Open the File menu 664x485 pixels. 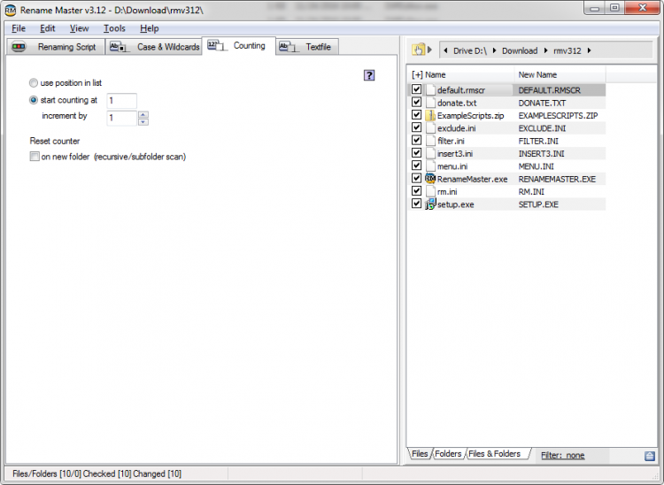point(19,28)
